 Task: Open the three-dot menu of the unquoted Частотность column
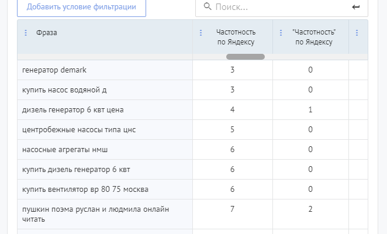pyautogui.click(x=201, y=33)
